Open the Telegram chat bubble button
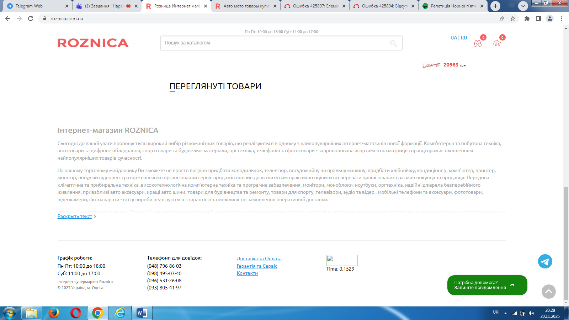Viewport: 569px width, 320px height. click(x=545, y=261)
